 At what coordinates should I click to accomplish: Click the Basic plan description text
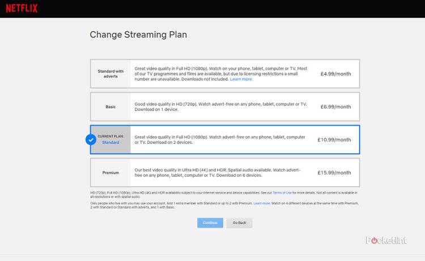(x=220, y=106)
